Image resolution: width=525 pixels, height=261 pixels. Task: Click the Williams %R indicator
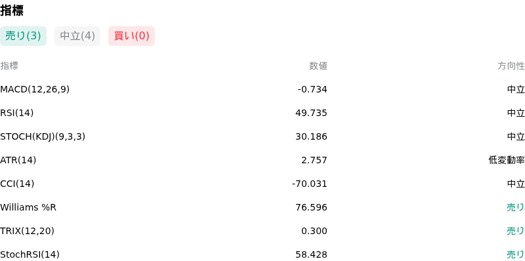click(x=28, y=208)
